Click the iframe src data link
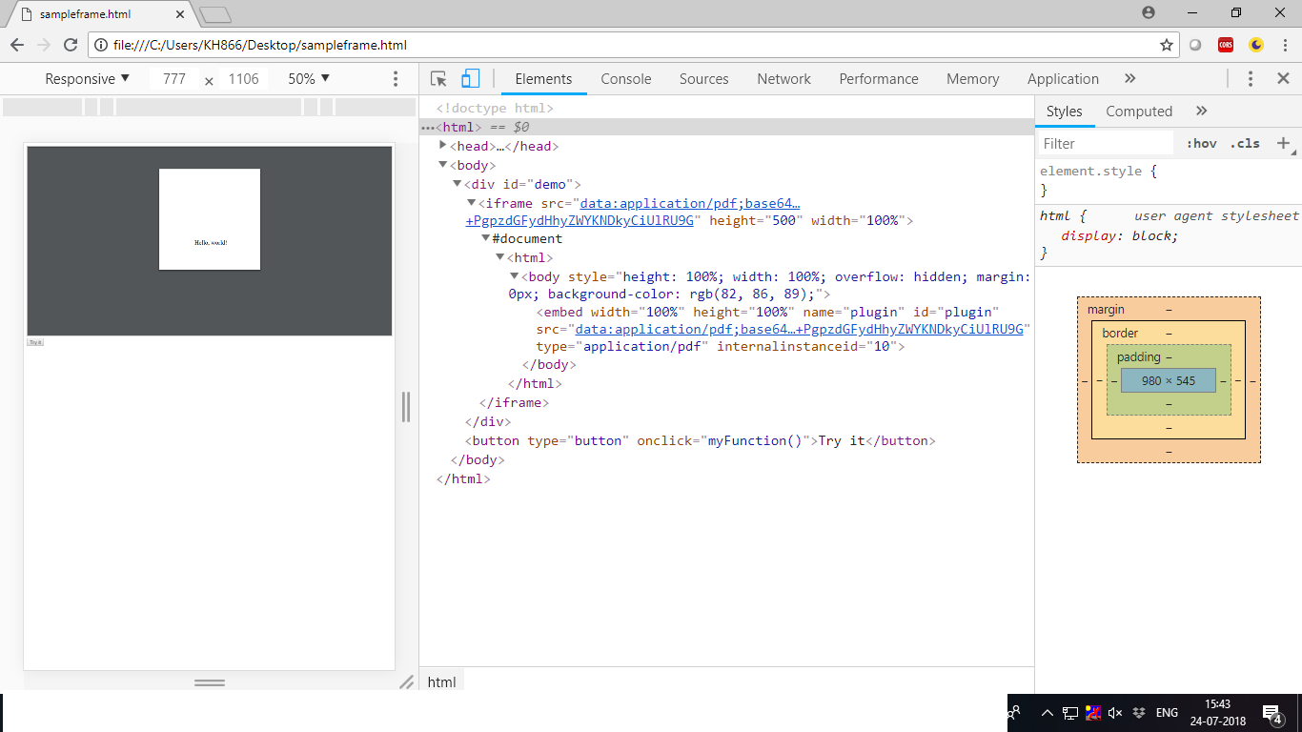Screen dimensions: 1302x732 tap(689, 203)
